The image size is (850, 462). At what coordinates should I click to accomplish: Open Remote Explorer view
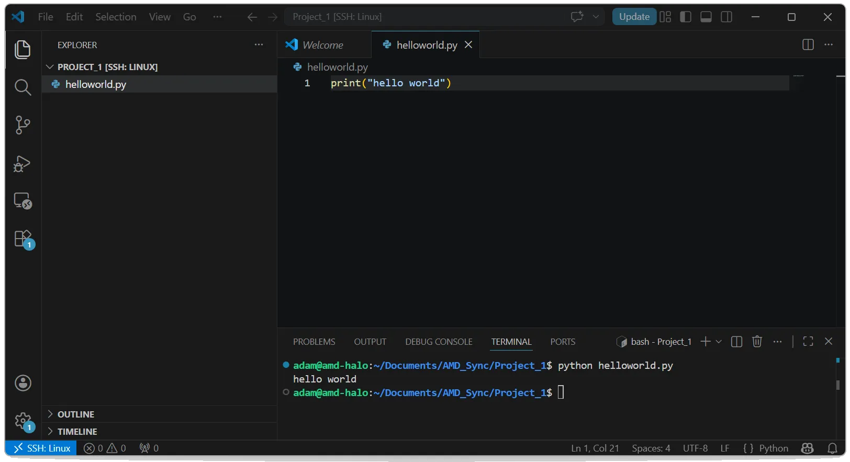pyautogui.click(x=23, y=201)
